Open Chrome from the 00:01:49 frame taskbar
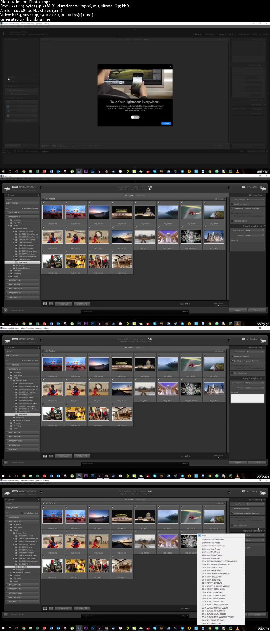The image size is (270, 631). [x=24, y=171]
